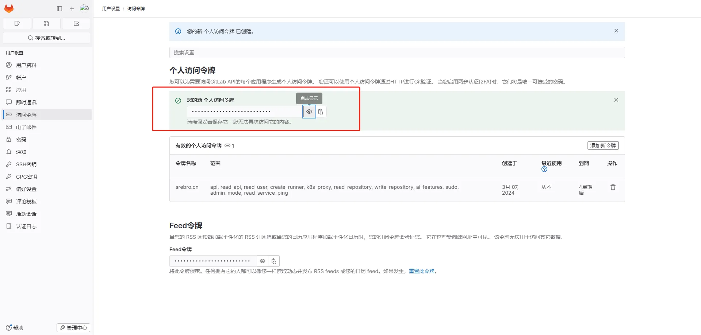Open 认证日志 page
This screenshot has height=335, width=701.
coord(47,226)
